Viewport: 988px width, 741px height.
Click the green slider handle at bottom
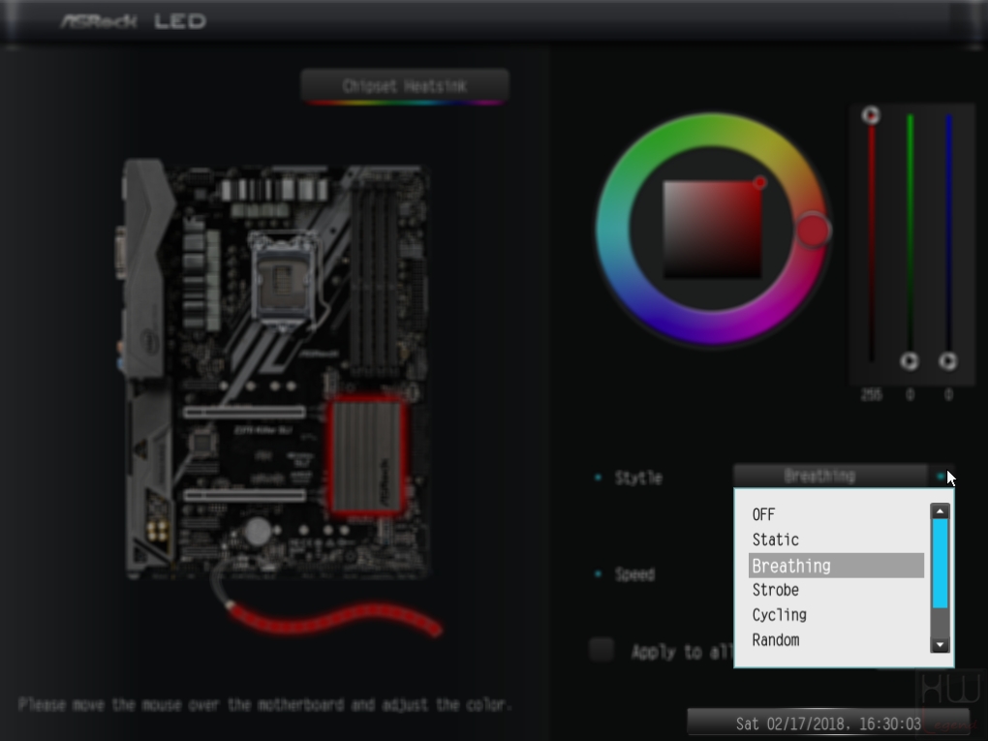click(x=910, y=361)
